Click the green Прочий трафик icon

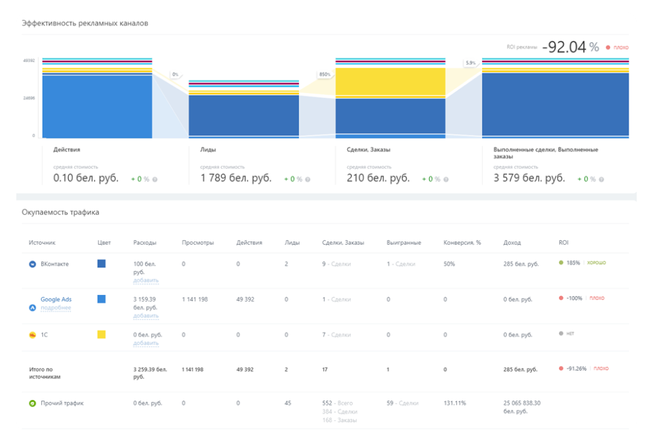32,403
